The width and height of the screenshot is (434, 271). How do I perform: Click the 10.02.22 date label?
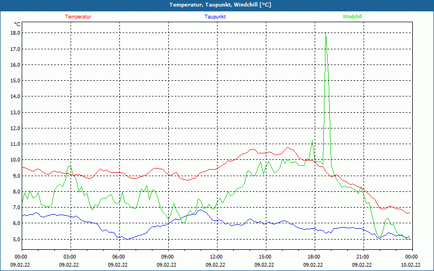[x=411, y=264]
